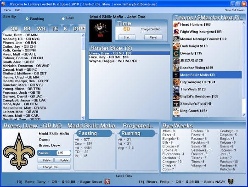Click the tab strip scroll-right arrow

point(84,28)
